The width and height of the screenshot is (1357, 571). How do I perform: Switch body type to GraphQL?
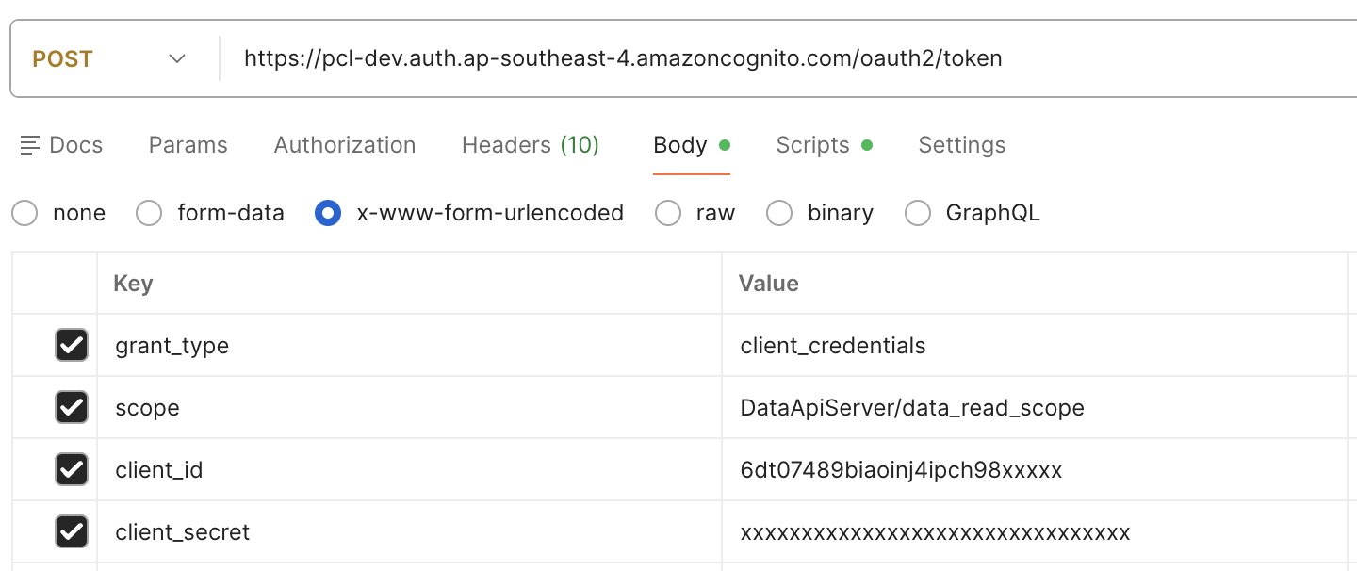pos(918,213)
